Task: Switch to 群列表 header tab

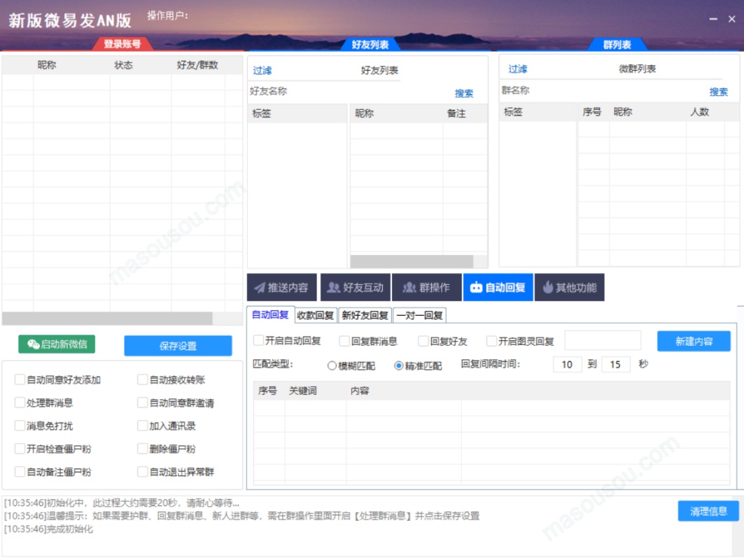Action: [617, 44]
